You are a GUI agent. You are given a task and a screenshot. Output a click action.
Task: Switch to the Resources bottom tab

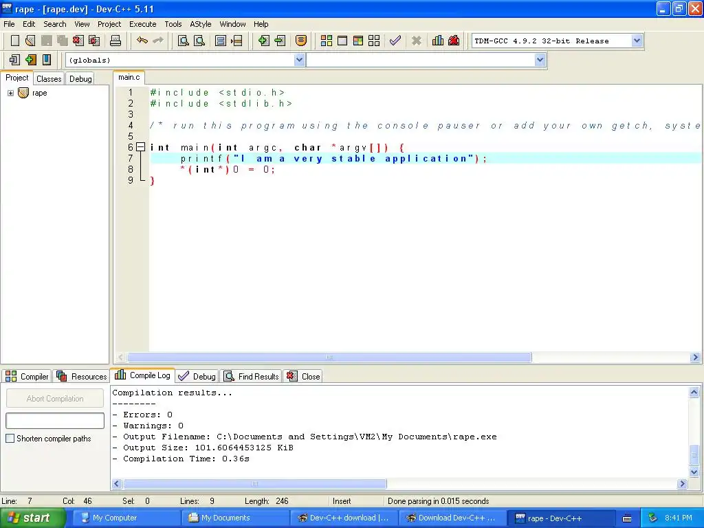point(81,376)
